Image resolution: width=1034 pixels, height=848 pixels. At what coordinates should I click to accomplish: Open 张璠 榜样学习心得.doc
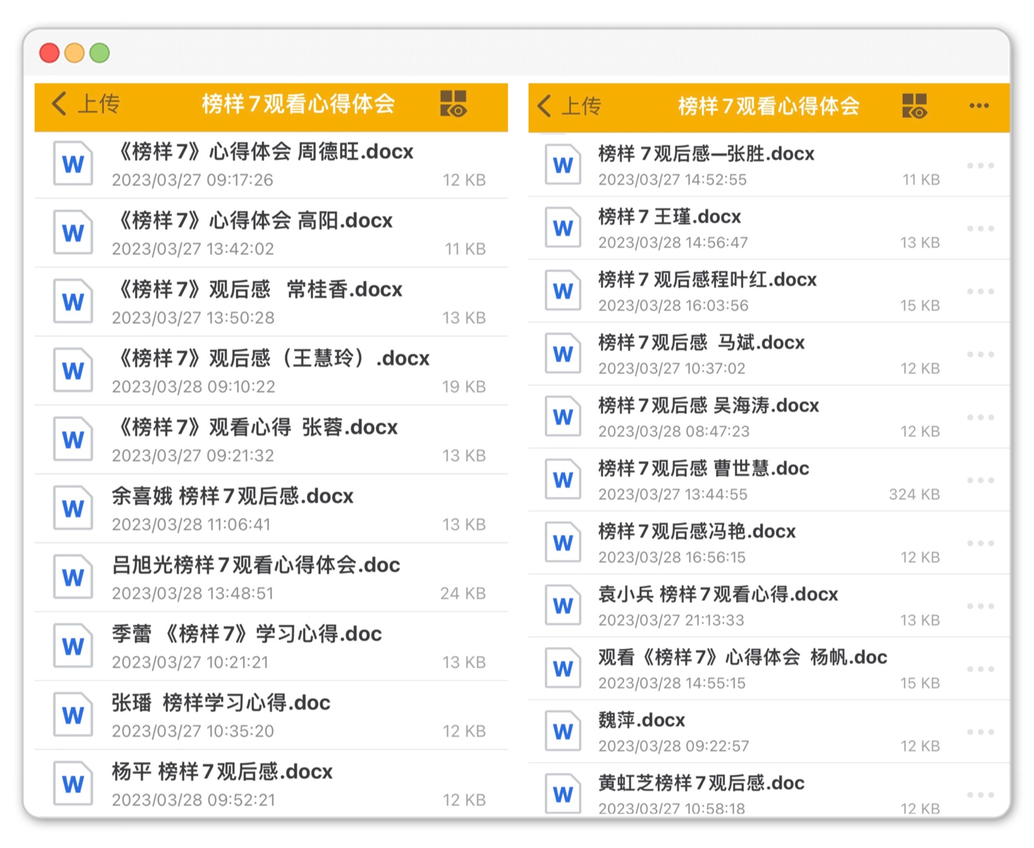point(221,703)
